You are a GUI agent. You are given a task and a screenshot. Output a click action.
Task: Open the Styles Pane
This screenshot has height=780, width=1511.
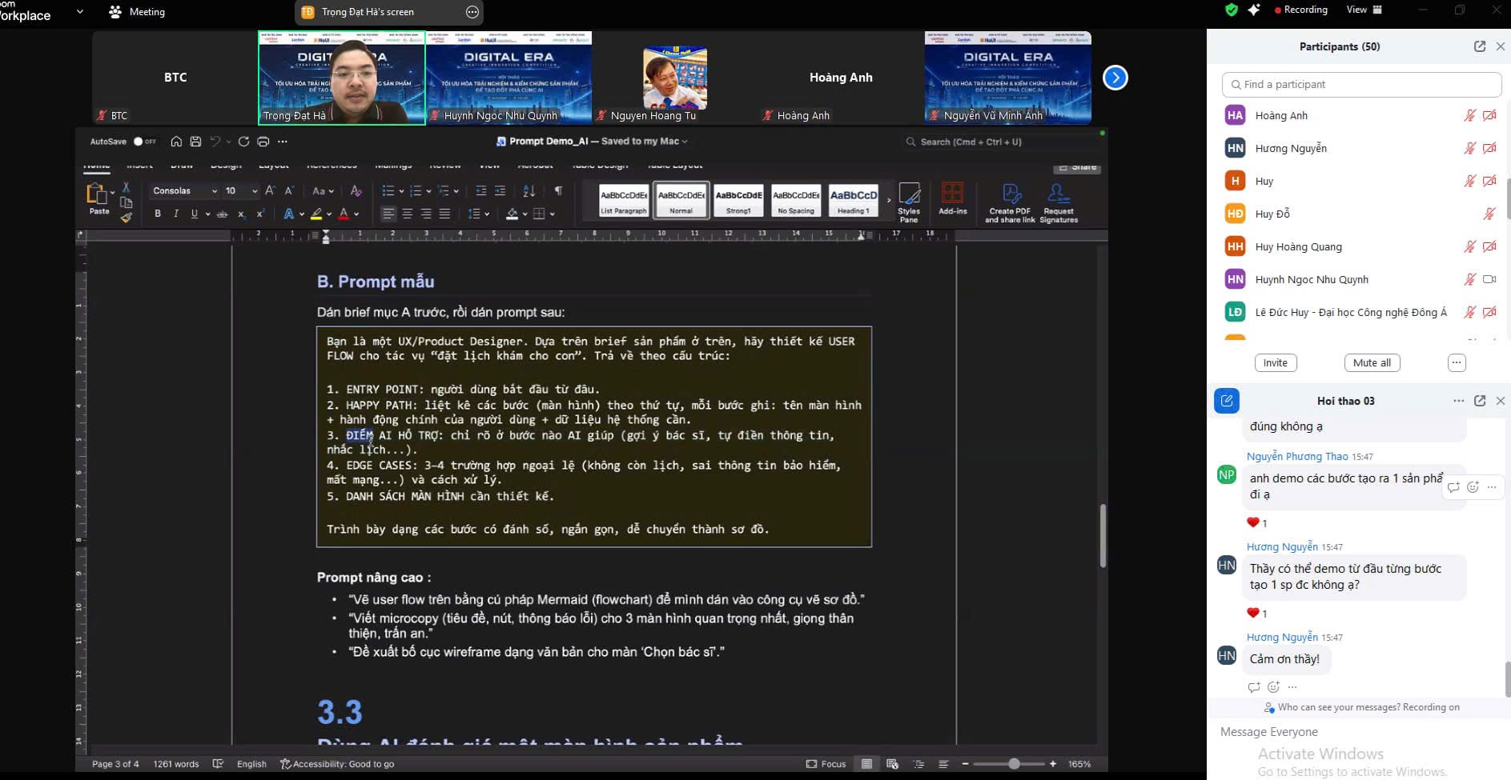pos(909,202)
